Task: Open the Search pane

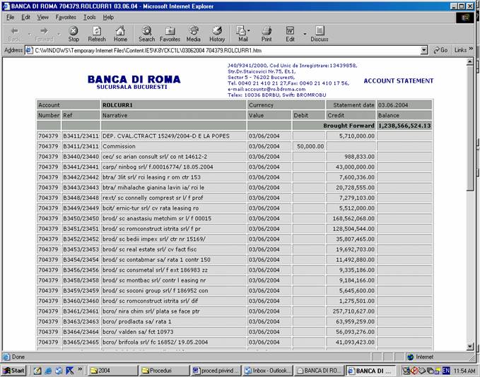Action: 146,34
